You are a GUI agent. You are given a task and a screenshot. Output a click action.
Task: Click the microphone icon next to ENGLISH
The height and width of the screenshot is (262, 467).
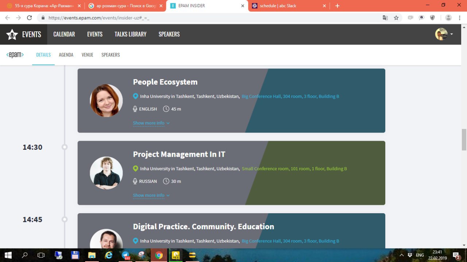pyautogui.click(x=135, y=109)
